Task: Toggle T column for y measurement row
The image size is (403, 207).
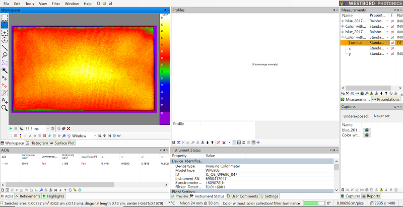Action: coord(392,54)
